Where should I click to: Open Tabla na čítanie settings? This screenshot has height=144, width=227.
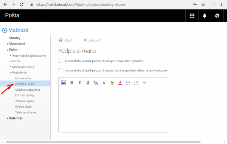(25, 112)
